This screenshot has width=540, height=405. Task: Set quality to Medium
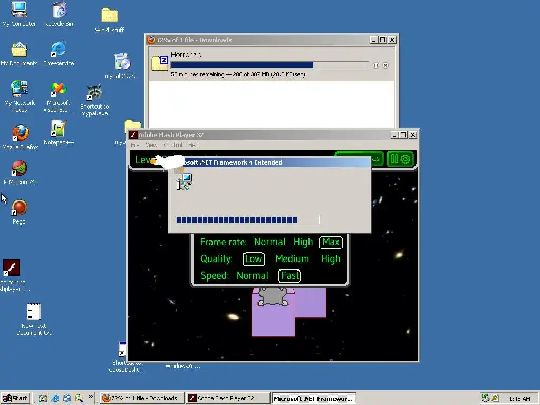(x=292, y=259)
